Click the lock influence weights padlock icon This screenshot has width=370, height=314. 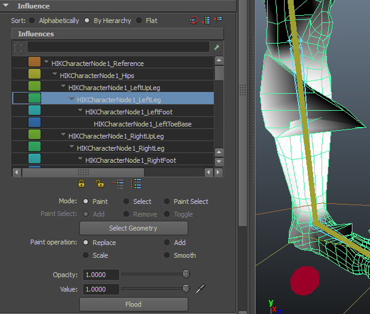(81, 184)
